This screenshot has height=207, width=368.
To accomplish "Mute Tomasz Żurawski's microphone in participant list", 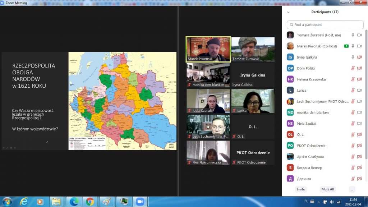I will point(353,35).
